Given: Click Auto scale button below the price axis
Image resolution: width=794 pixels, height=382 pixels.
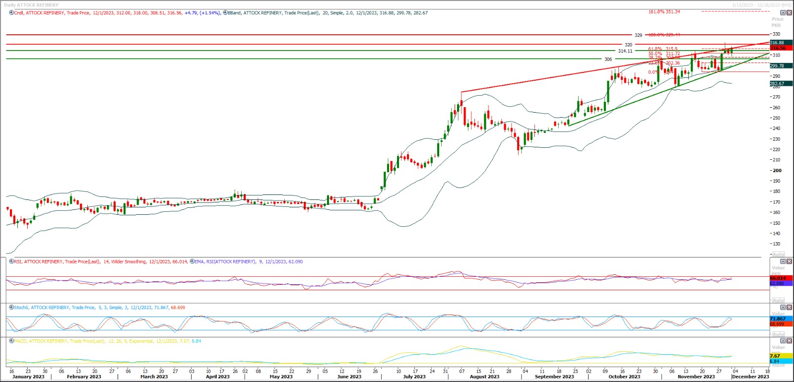Looking at the screenshot, I should click(779, 254).
